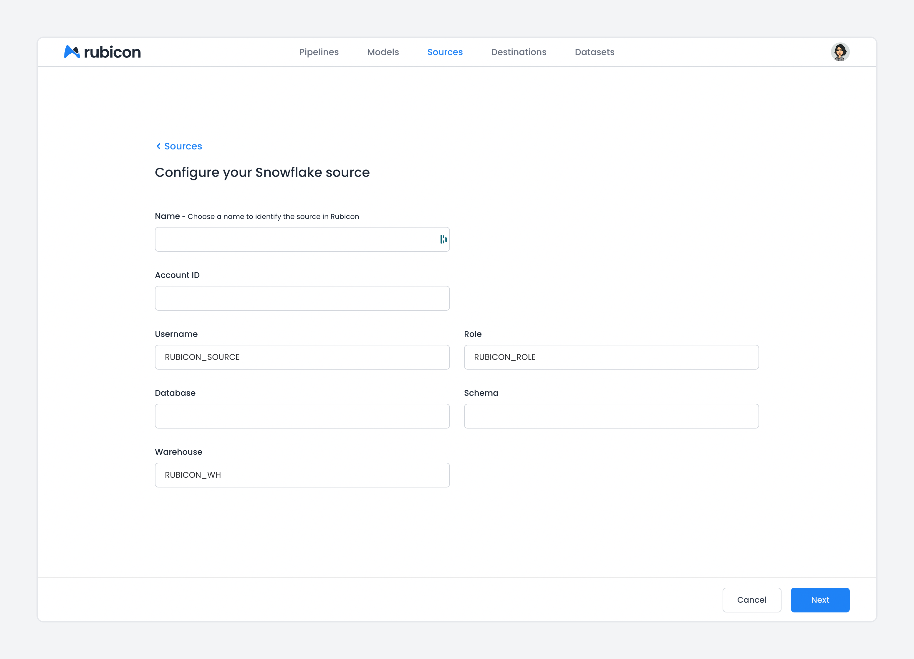Click the Role field containing RUBICON_ROLE
Screen dimensions: 914x659
point(611,357)
